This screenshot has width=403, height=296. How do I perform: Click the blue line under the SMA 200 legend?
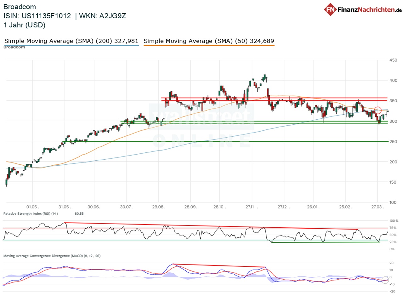click(x=71, y=46)
